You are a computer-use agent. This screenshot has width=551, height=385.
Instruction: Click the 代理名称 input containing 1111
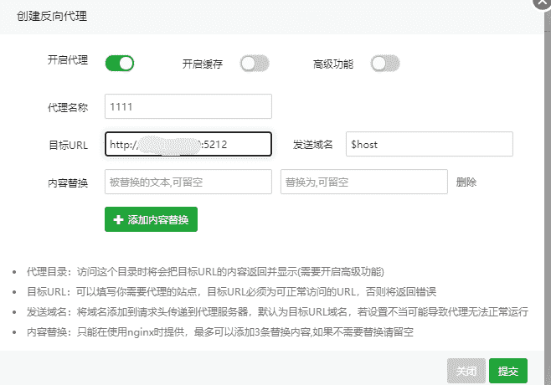[188, 106]
